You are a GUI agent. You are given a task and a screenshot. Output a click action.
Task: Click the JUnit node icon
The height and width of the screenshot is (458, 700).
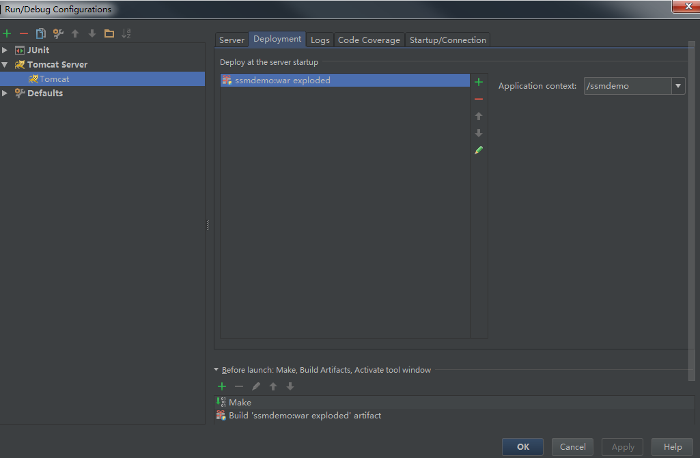[20, 51]
